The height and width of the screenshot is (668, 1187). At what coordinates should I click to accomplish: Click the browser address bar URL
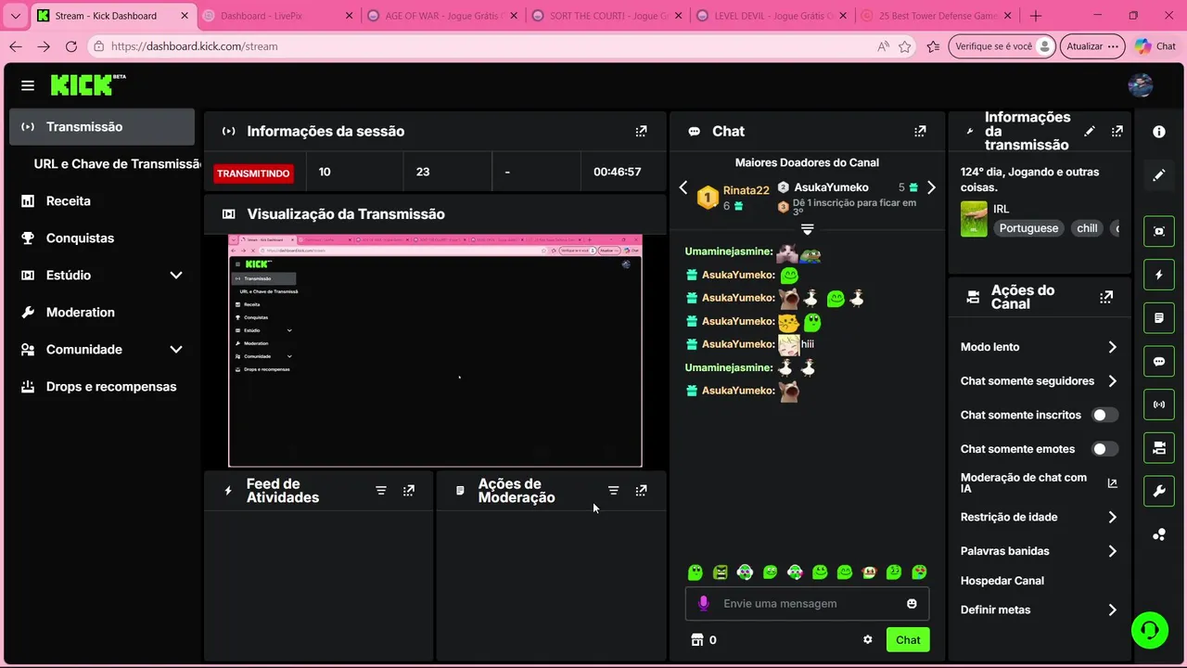tap(195, 46)
